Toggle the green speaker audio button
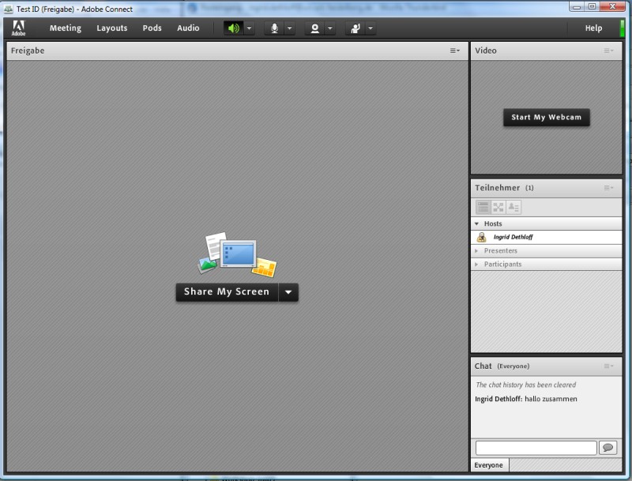 point(234,28)
